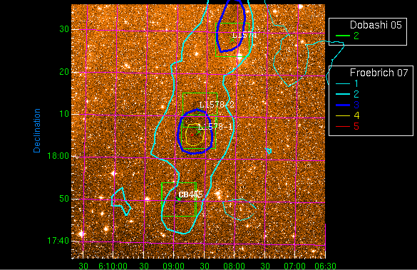The image size is (417, 270).
Task: Click the Froebrich 07 legend title
Action: click(379, 73)
